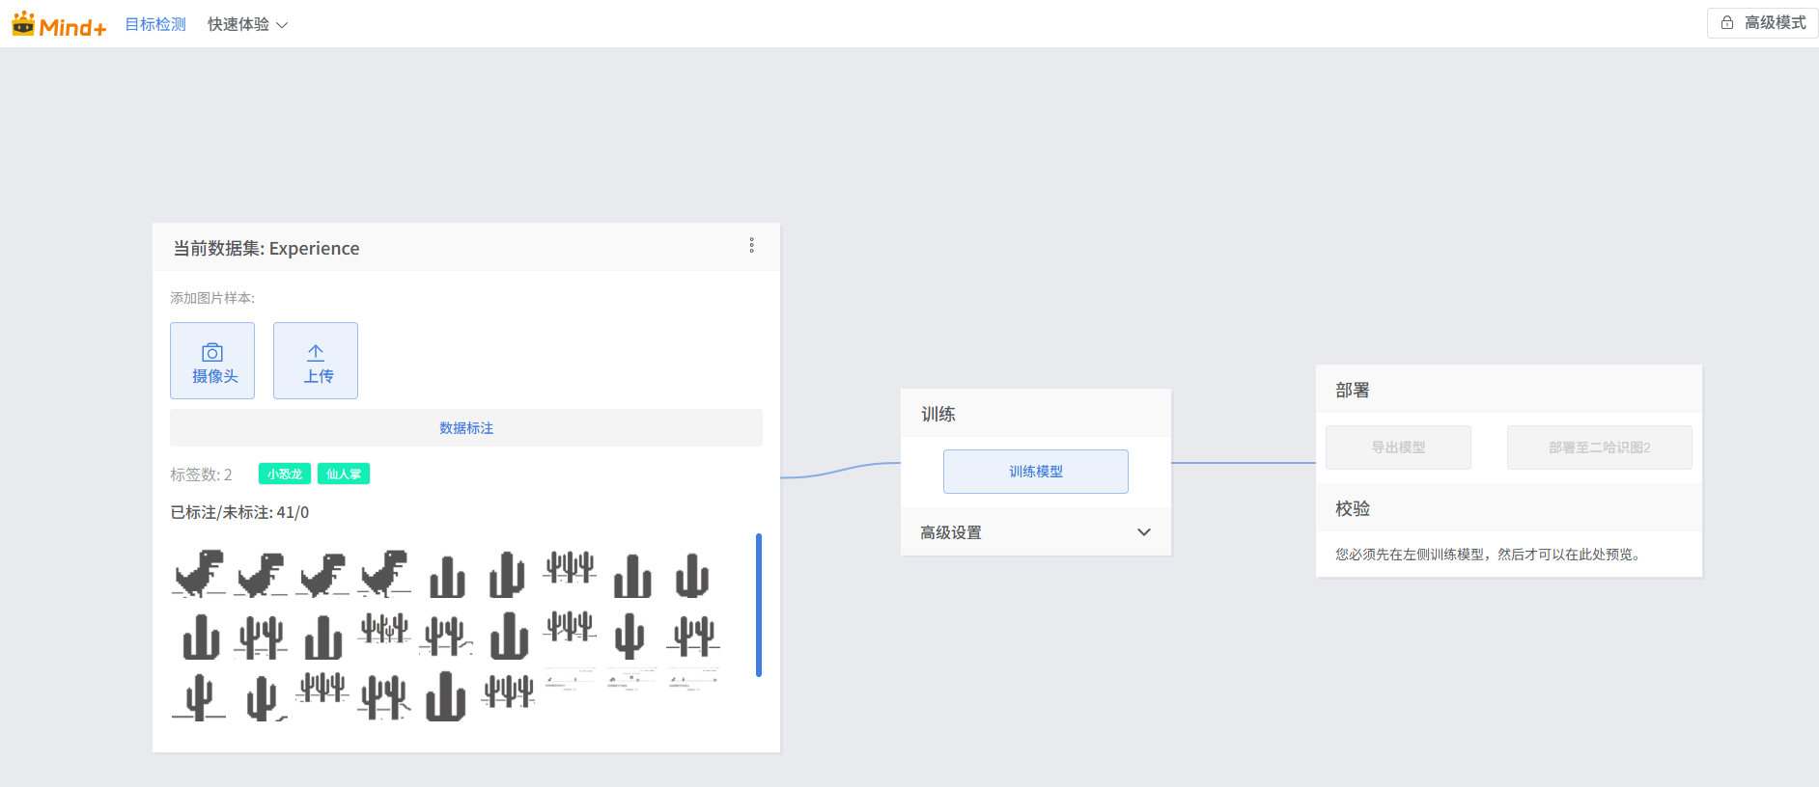Image resolution: width=1819 pixels, height=787 pixels.
Task: Select the first dinosaur thumbnail
Action: point(200,574)
